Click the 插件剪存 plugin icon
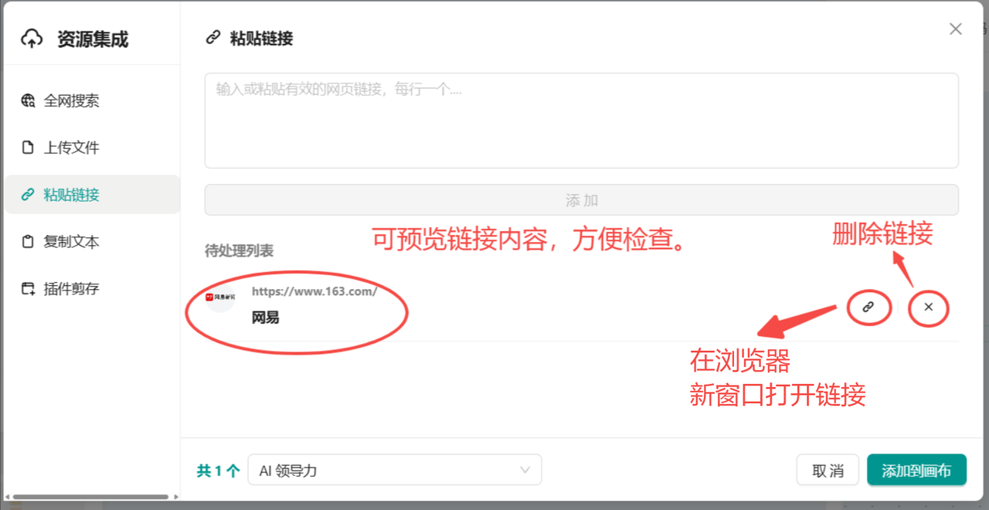 29,289
